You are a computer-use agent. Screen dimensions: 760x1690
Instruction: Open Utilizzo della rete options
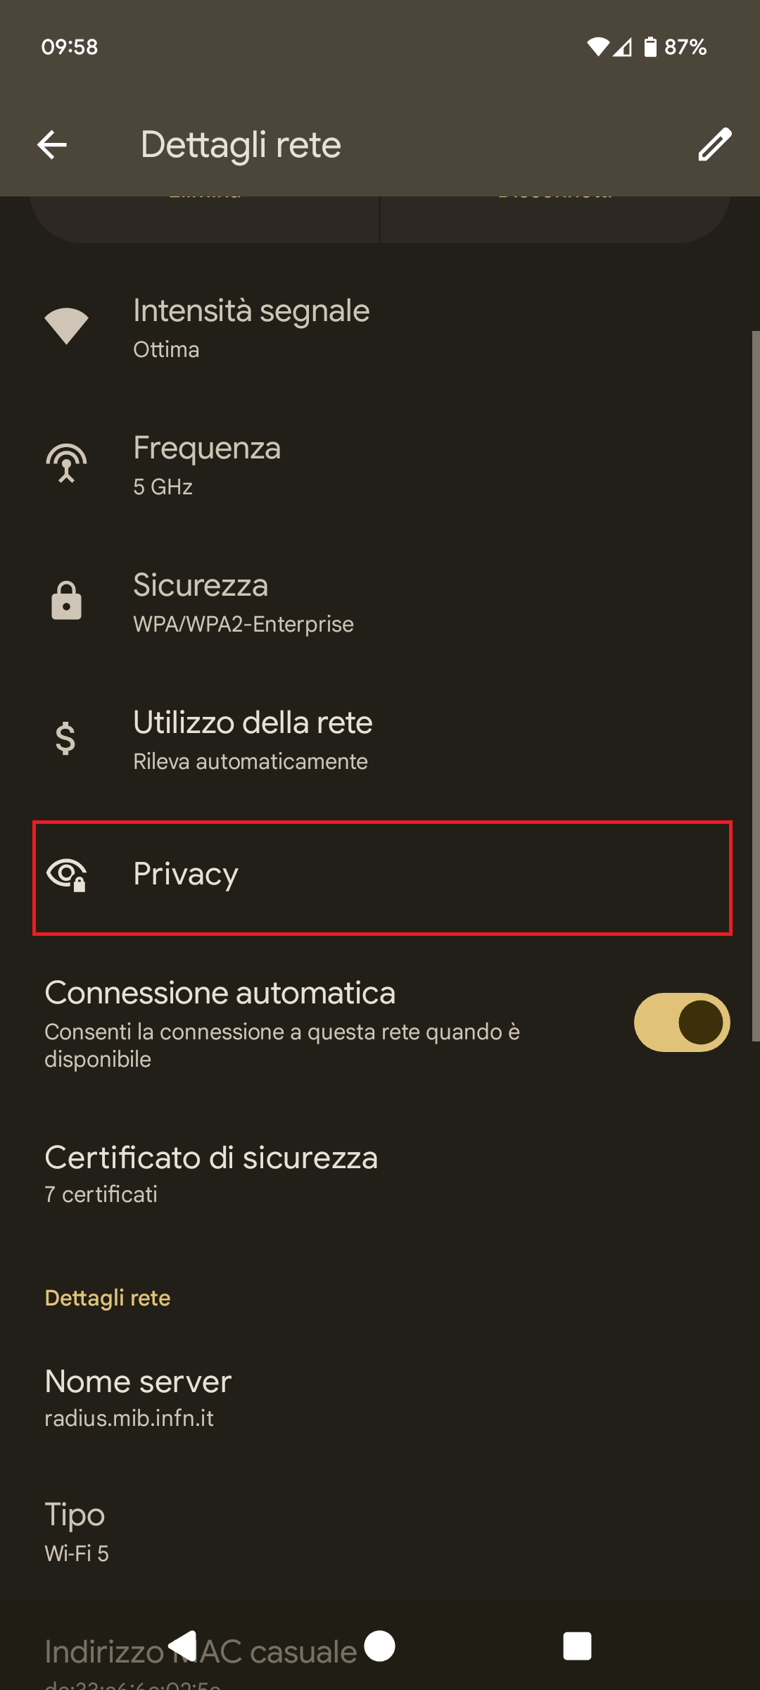[x=380, y=741]
